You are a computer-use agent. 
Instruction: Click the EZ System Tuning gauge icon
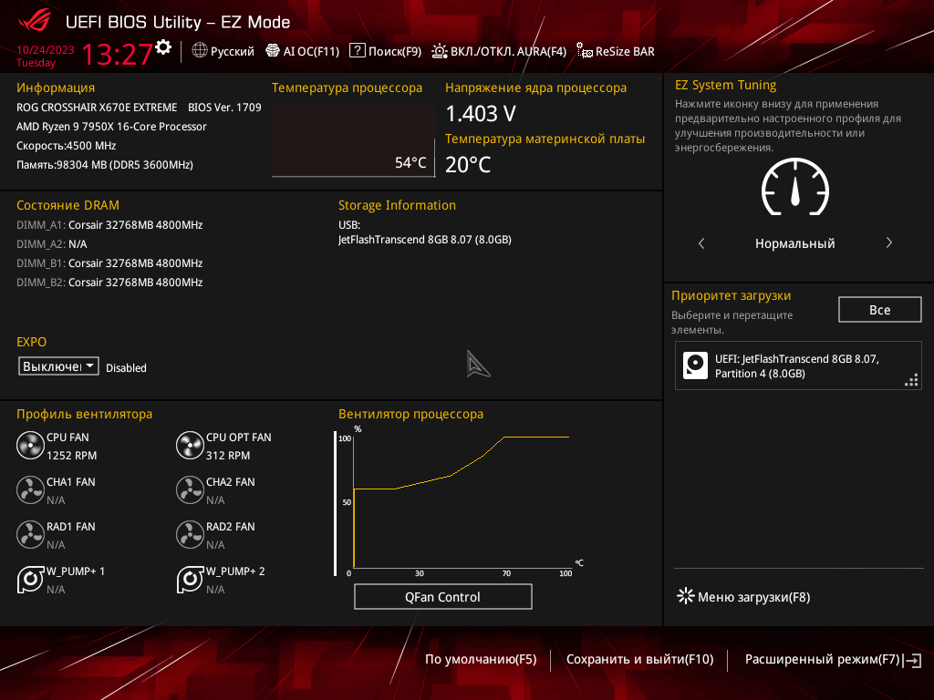coord(795,187)
